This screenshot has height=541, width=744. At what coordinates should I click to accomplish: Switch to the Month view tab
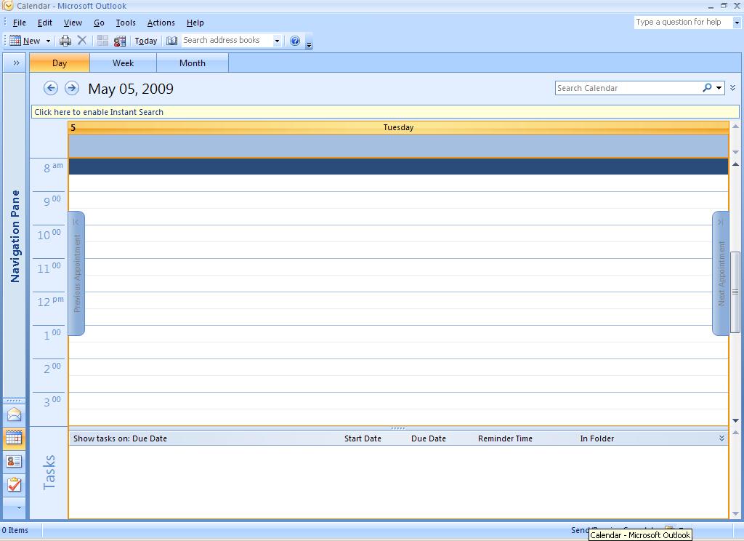click(x=192, y=63)
